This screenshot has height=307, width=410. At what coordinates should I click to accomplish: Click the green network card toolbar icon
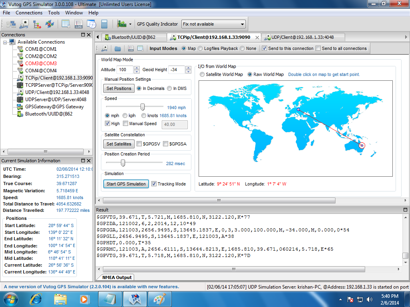pos(122,24)
